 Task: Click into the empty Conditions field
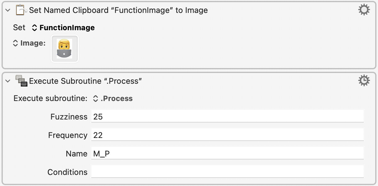pos(228,172)
